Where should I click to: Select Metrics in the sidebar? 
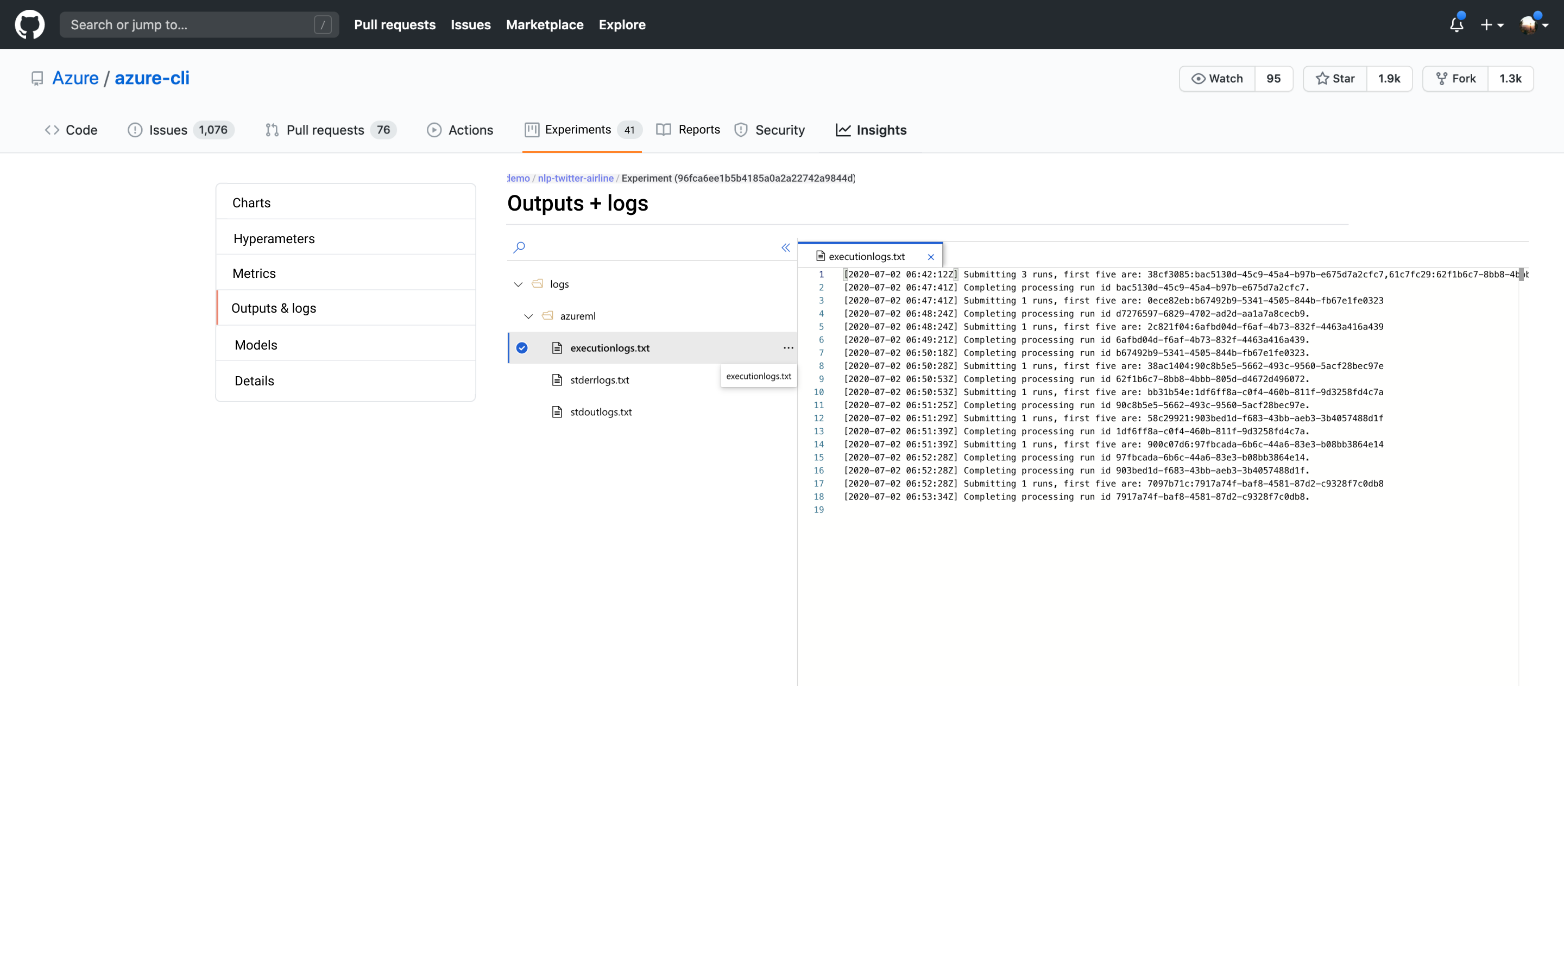point(254,274)
